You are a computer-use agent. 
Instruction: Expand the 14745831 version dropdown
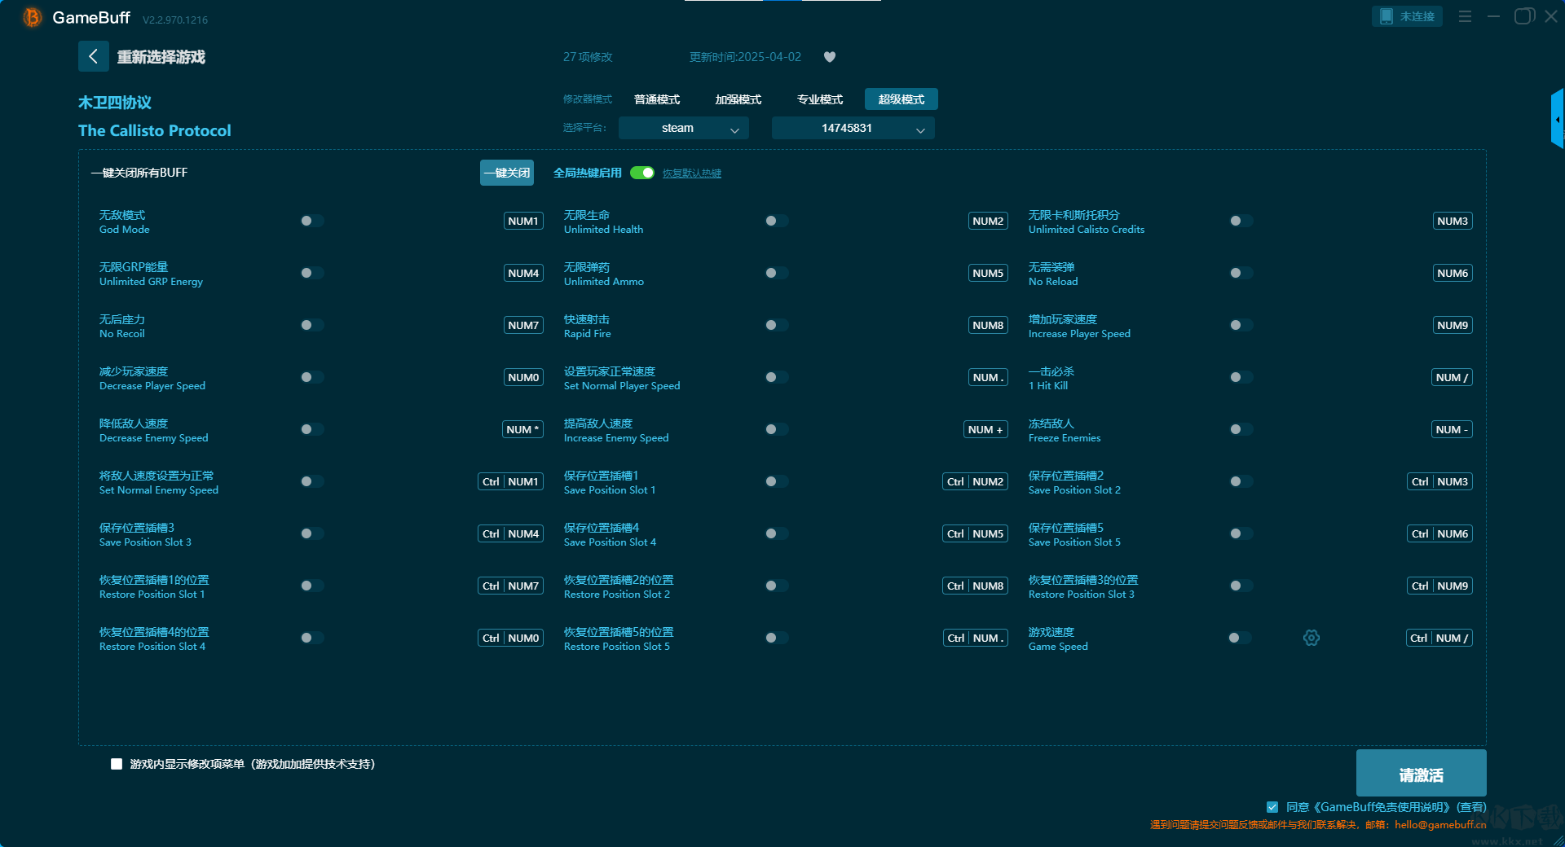click(x=853, y=128)
